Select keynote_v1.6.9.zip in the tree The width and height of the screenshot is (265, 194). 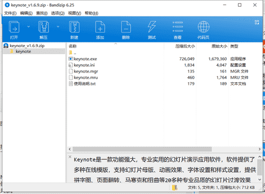pyautogui.click(x=27, y=46)
